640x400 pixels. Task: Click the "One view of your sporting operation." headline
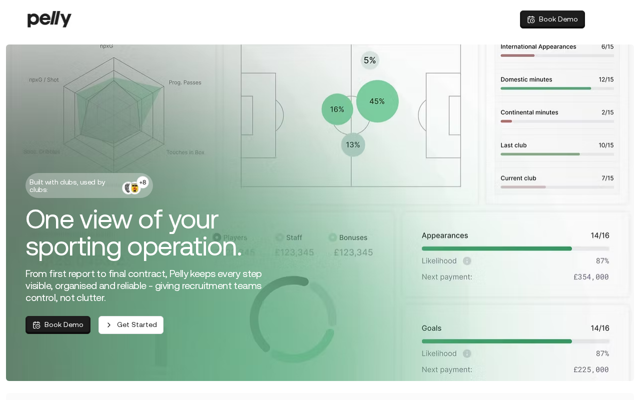tap(133, 233)
